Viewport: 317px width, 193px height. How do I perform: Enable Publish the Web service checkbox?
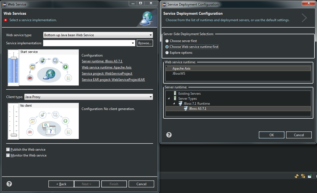(8, 150)
